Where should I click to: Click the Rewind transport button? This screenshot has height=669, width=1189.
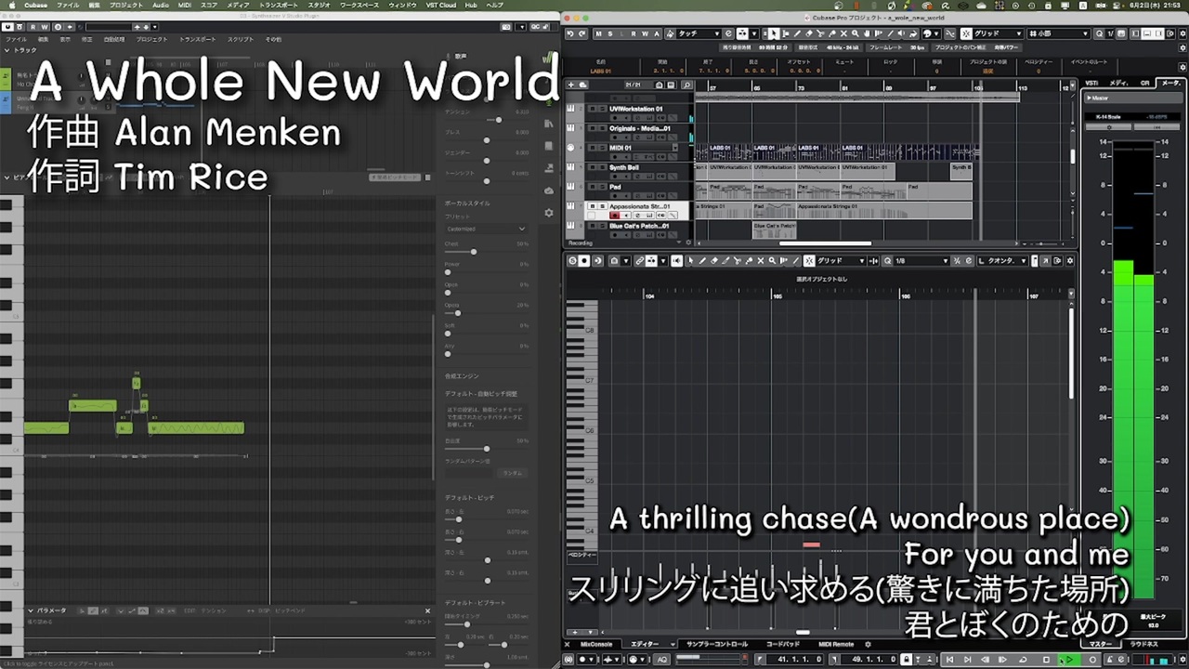[985, 659]
